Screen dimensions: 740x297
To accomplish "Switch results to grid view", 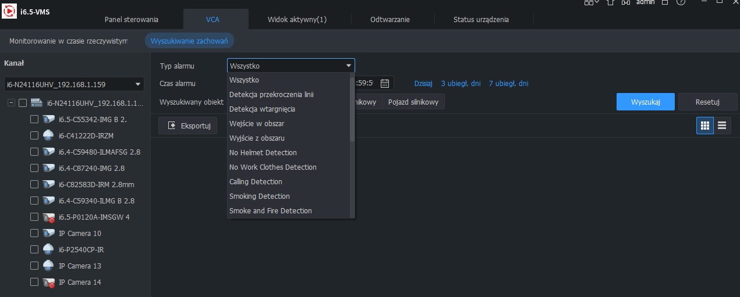I will click(705, 126).
